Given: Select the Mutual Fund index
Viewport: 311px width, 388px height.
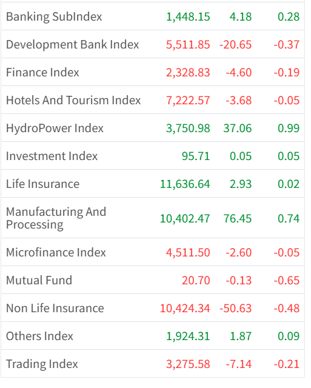Looking at the screenshot, I should click(x=39, y=281).
